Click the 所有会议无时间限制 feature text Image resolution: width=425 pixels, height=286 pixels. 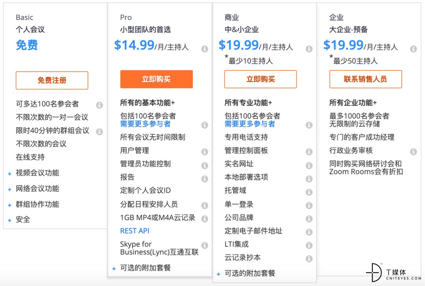coord(153,137)
